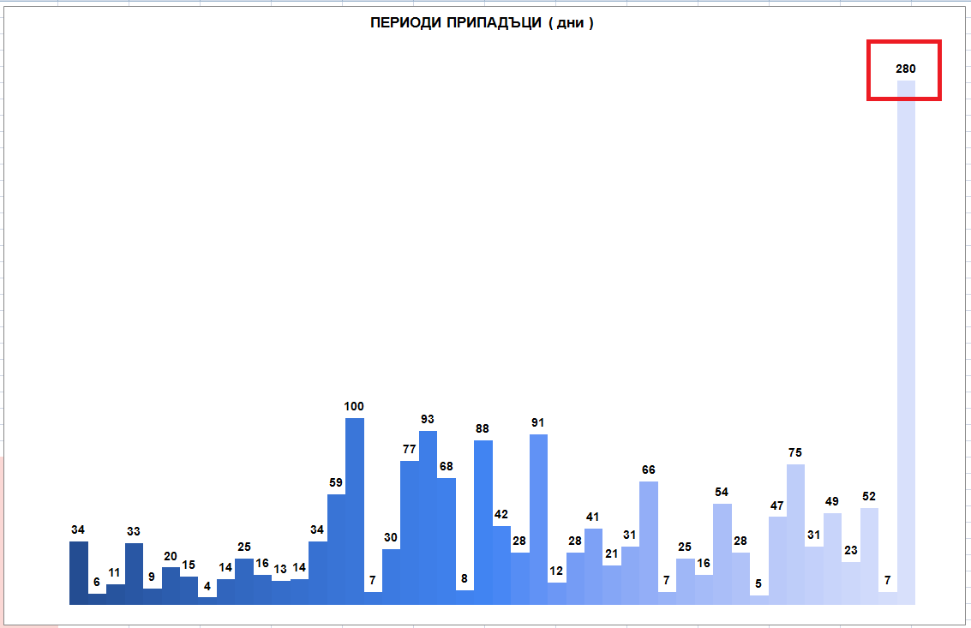Image resolution: width=971 pixels, height=628 pixels.
Task: Select the data label 280
Action: pyautogui.click(x=905, y=69)
